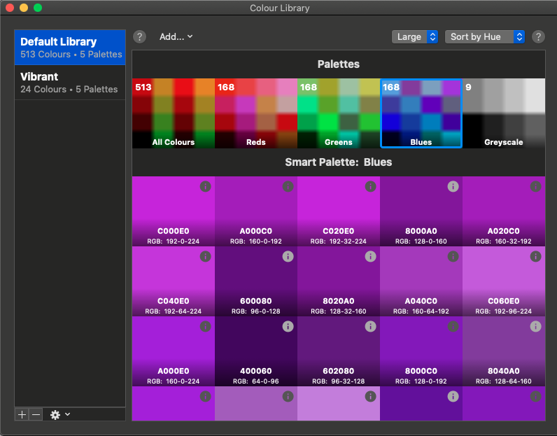Image resolution: width=557 pixels, height=436 pixels.
Task: Change swatch size from Large
Action: tap(415, 36)
